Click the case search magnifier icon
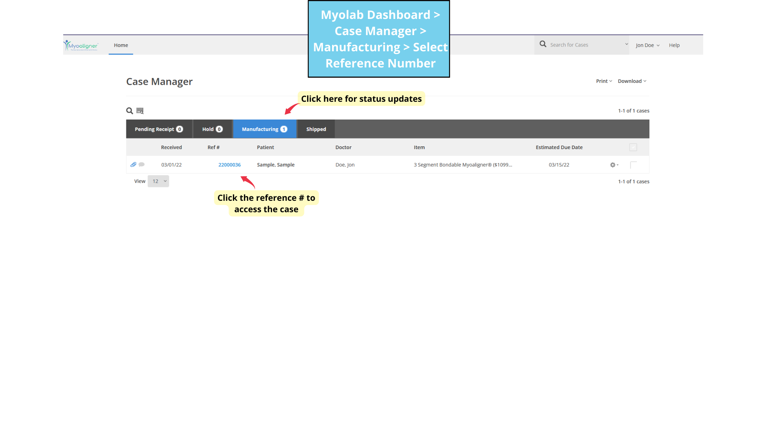The image size is (758, 426). pos(129,111)
